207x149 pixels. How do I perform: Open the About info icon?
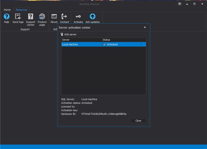[54, 17]
